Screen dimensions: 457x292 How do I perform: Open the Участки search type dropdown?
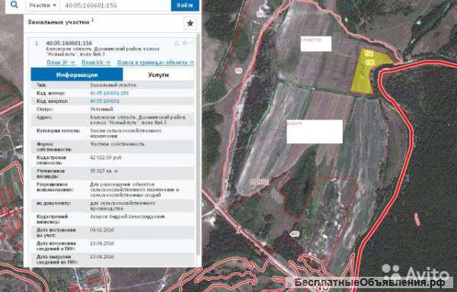[x=42, y=5]
